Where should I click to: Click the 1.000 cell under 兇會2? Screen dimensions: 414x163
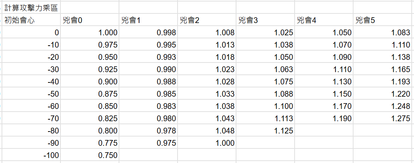[207, 143]
